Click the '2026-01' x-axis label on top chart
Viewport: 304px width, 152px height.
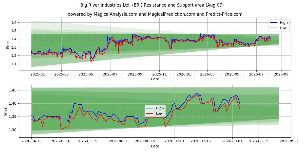point(184,74)
